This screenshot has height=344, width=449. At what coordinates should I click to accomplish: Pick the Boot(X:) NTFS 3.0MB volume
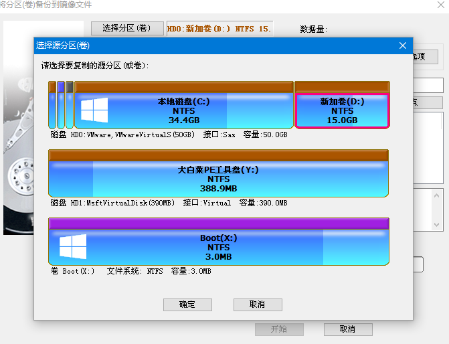pyautogui.click(x=219, y=242)
